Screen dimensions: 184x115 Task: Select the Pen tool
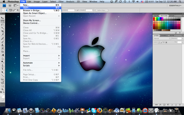pyautogui.click(x=2, y=65)
